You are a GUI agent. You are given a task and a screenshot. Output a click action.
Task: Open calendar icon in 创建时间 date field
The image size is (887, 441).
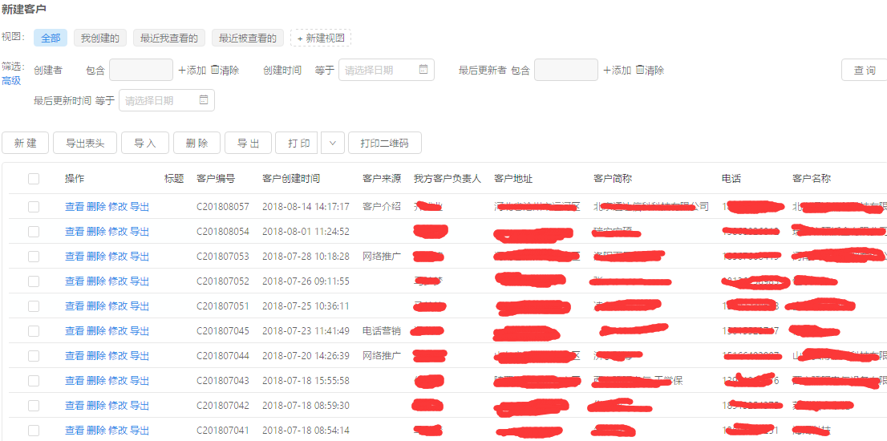[x=423, y=70]
